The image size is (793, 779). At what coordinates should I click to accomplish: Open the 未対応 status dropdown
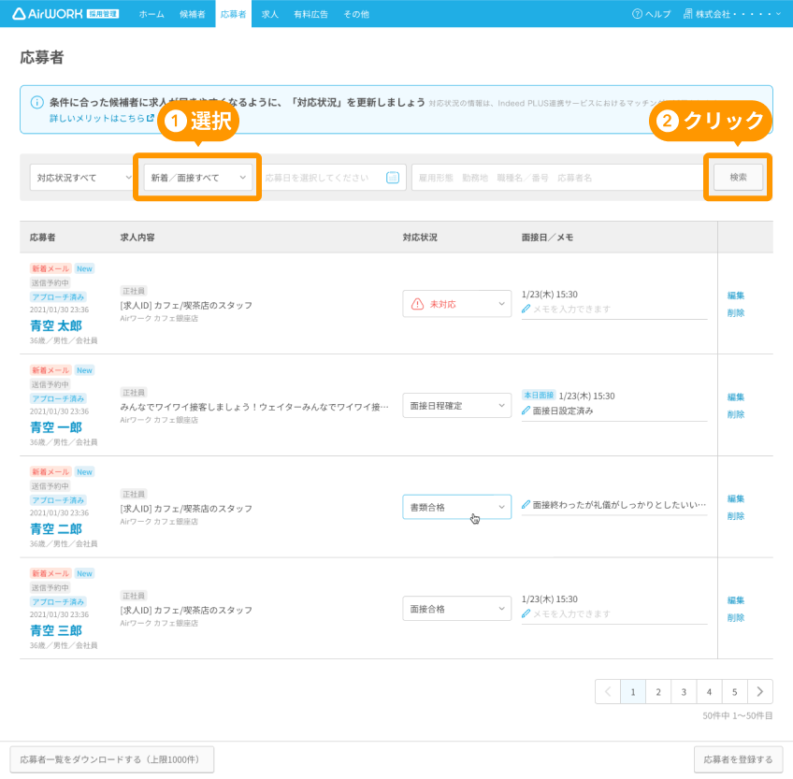[x=456, y=304]
